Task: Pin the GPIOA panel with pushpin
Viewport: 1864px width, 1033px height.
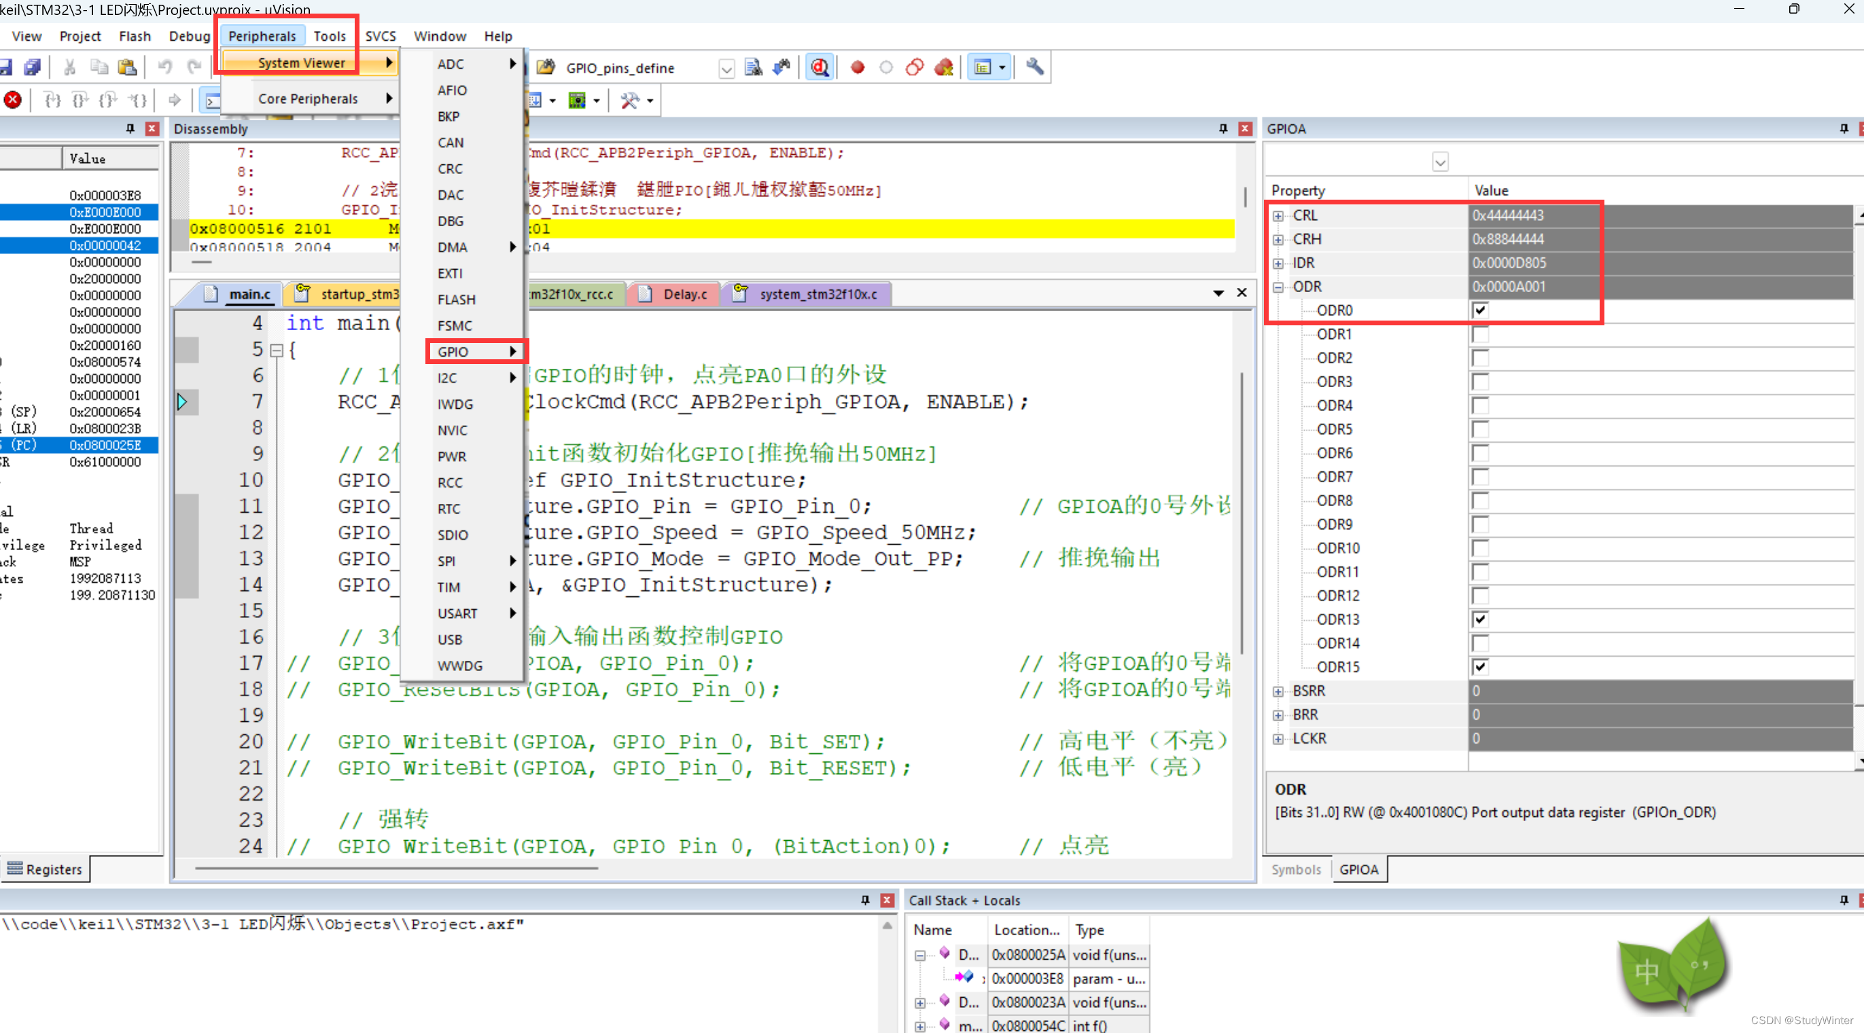Action: click(1844, 129)
